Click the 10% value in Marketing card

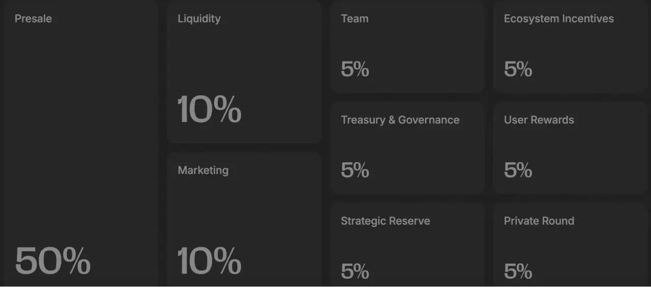(x=209, y=261)
